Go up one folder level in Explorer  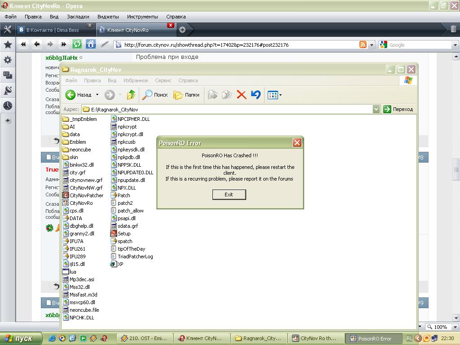tap(131, 95)
